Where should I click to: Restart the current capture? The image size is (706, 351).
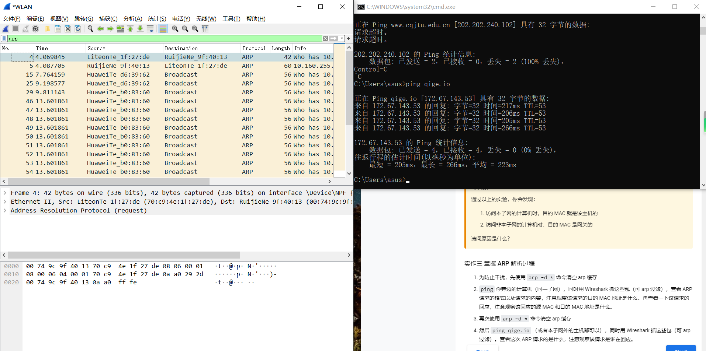[x=25, y=29]
